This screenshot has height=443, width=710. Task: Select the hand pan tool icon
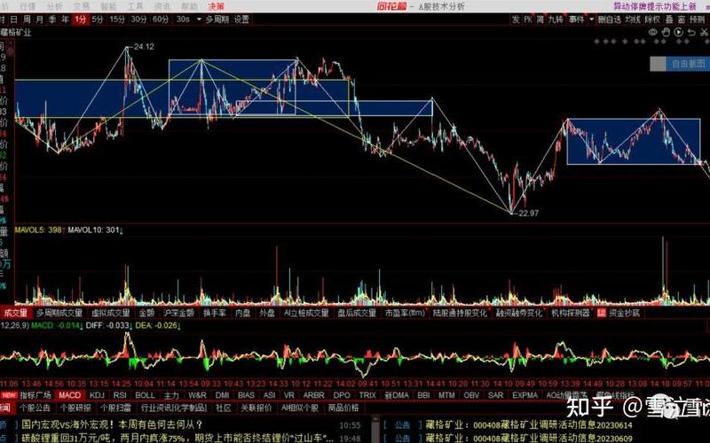666,32
